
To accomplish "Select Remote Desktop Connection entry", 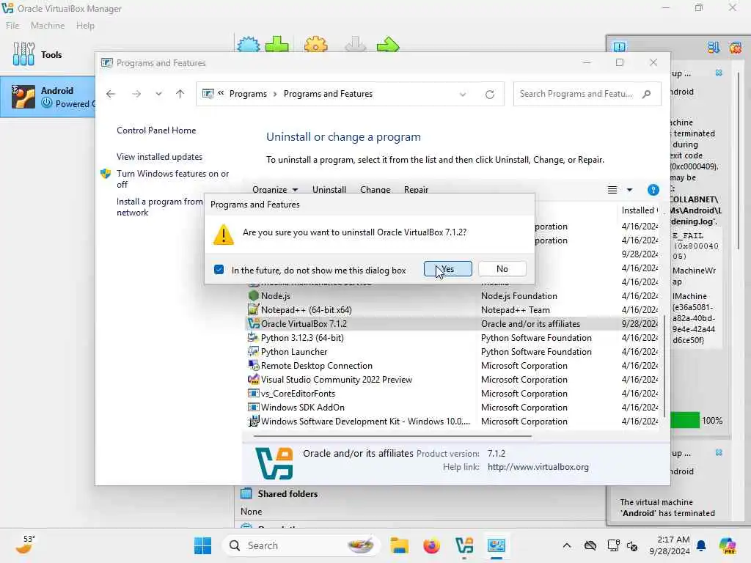I will tap(317, 365).
